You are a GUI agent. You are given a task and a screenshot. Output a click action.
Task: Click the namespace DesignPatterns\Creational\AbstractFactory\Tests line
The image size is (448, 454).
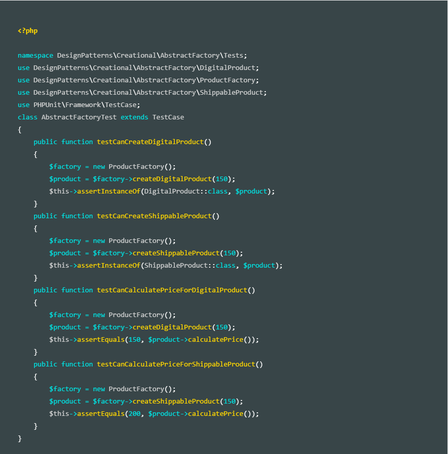click(x=132, y=55)
